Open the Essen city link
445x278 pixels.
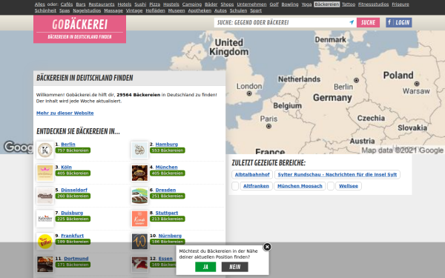pyautogui.click(x=165, y=259)
